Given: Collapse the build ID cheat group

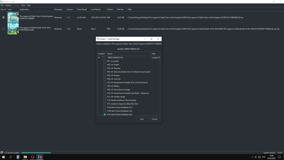Looking at the screenshot, I should (99, 58).
